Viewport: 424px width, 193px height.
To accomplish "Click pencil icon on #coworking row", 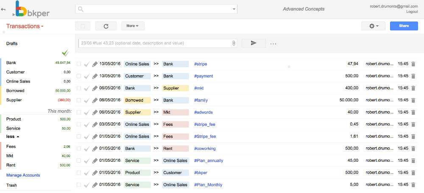I will (x=95, y=149).
